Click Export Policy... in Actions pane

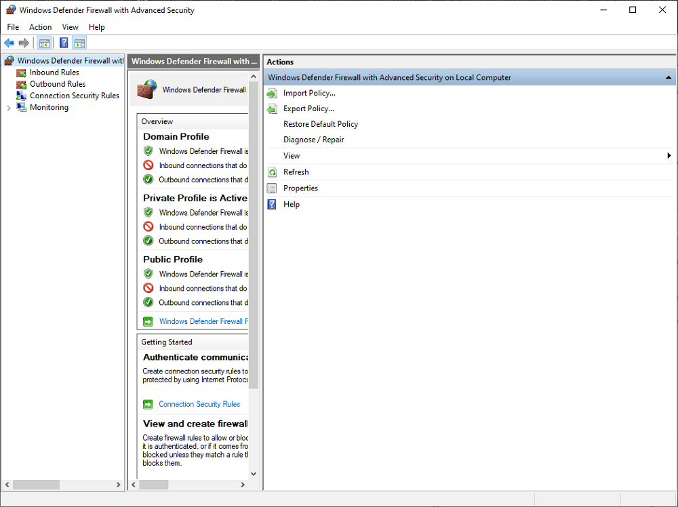[308, 108]
